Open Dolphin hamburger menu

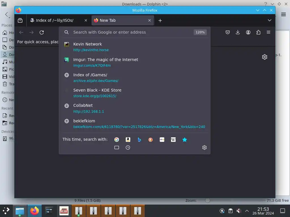pos(283,14)
